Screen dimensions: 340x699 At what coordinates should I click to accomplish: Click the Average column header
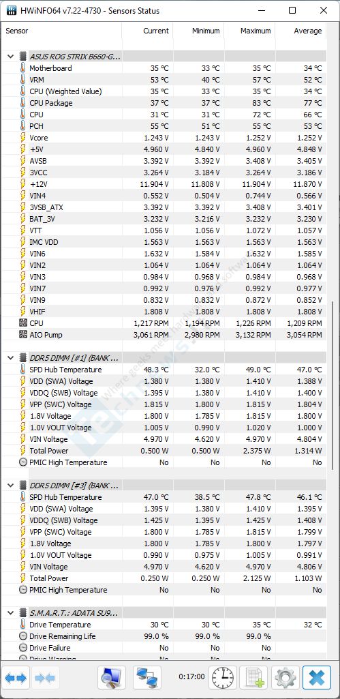[x=300, y=31]
